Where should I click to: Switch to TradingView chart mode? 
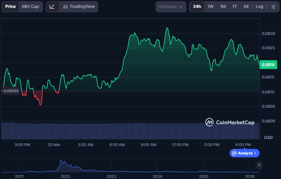point(79,6)
